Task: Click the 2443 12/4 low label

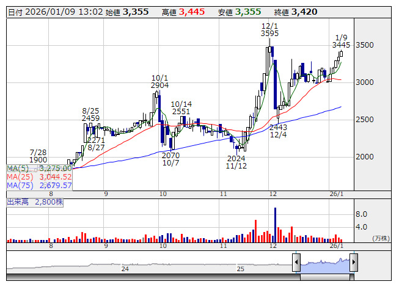Action: point(278,131)
